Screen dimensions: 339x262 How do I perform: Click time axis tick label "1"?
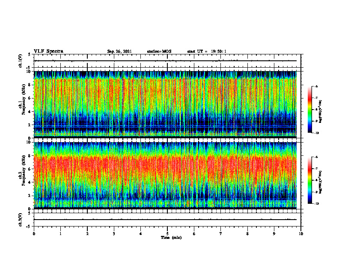[x=60, y=234]
